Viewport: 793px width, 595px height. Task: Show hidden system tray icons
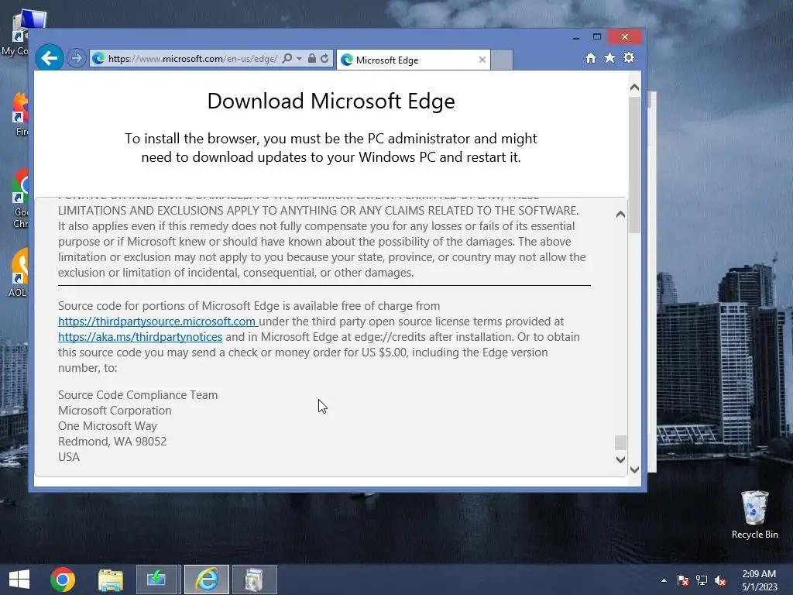664,580
